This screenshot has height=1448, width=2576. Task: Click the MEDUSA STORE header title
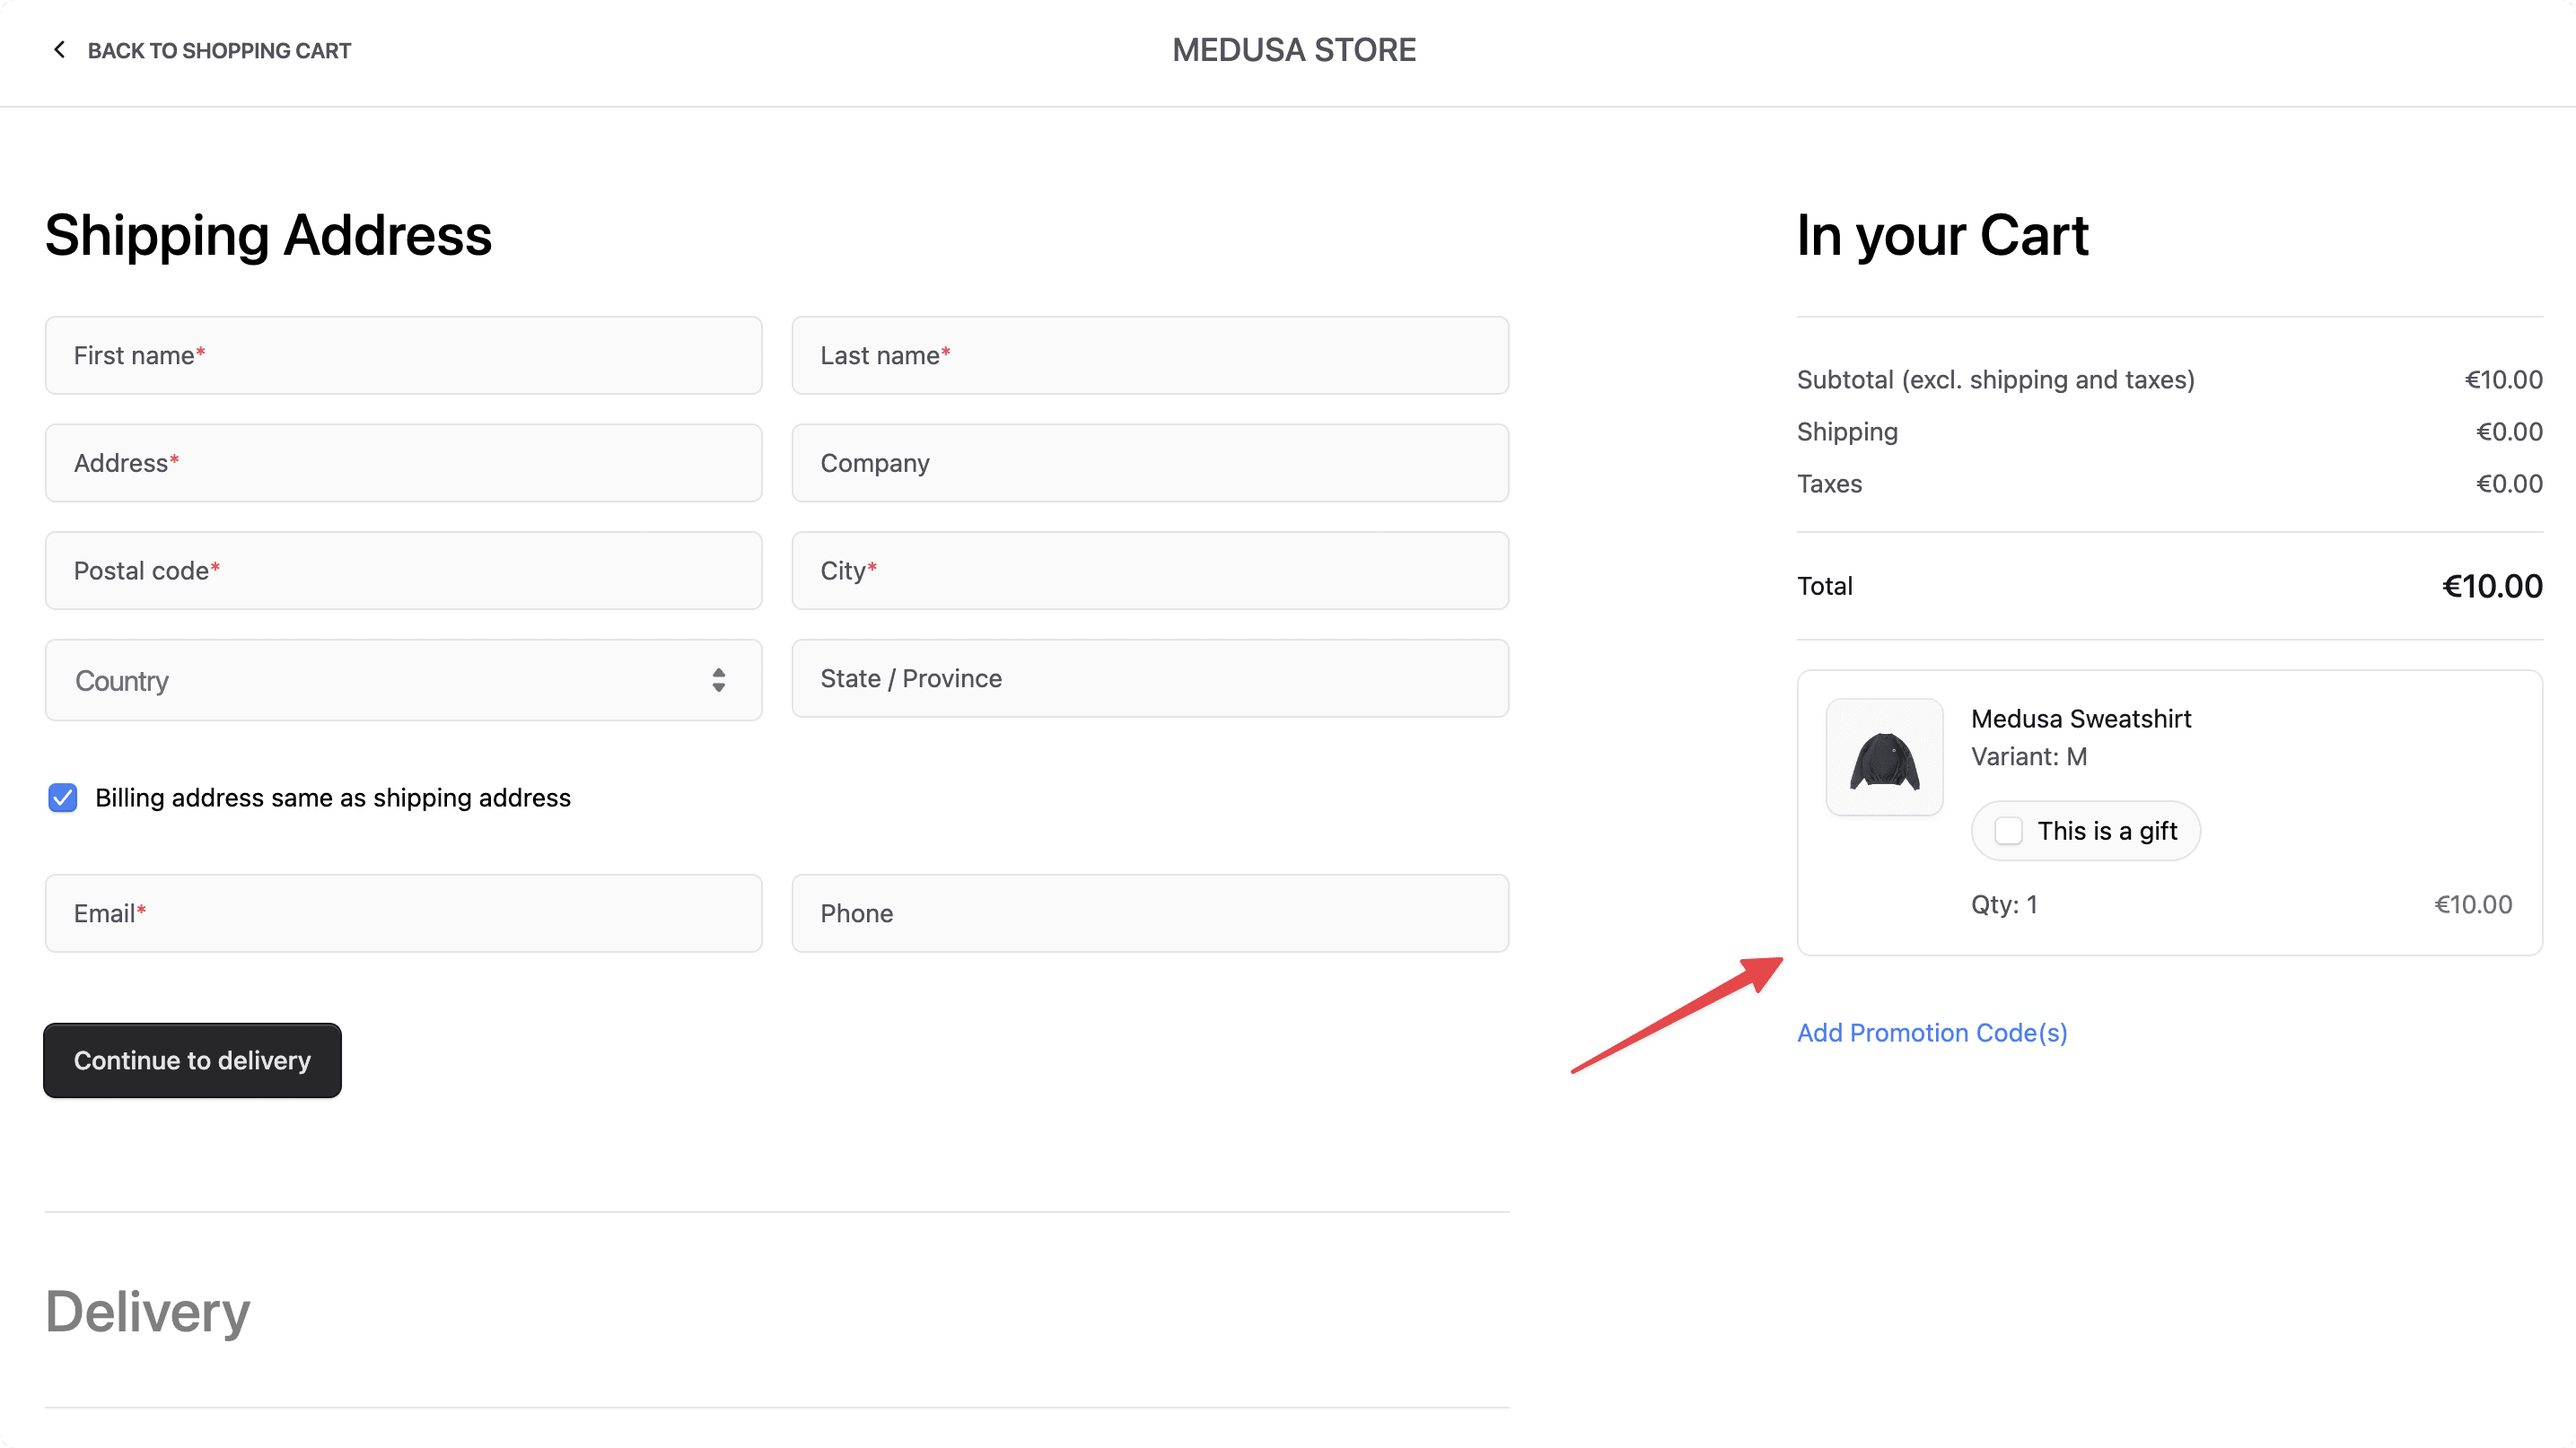1293,49
